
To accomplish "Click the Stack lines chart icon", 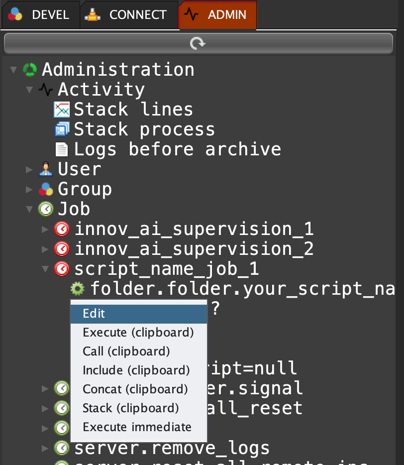I will (62, 110).
